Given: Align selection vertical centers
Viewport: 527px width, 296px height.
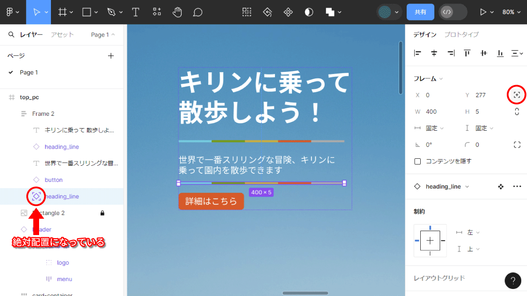Looking at the screenshot, I should click(x=484, y=53).
